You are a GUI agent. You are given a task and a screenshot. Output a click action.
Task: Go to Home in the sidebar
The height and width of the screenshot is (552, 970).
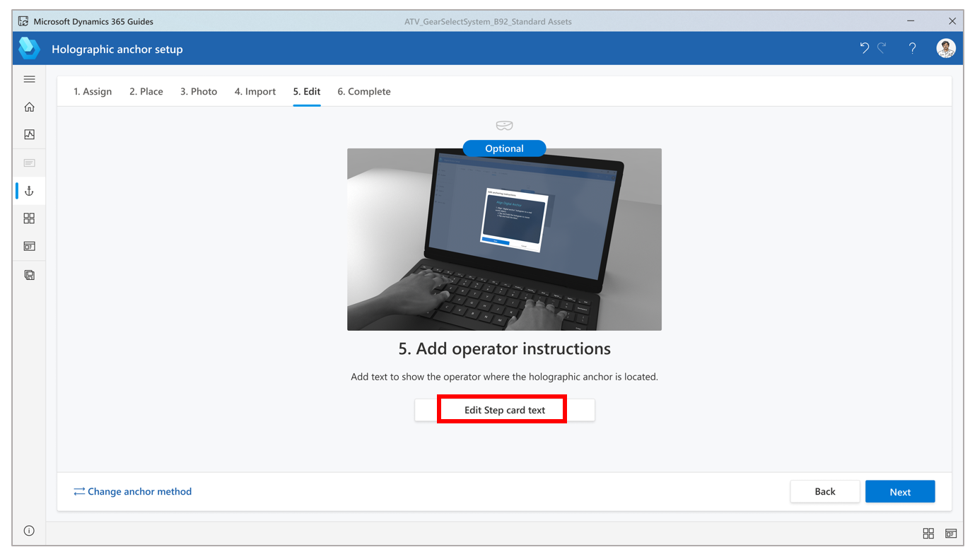click(x=29, y=107)
